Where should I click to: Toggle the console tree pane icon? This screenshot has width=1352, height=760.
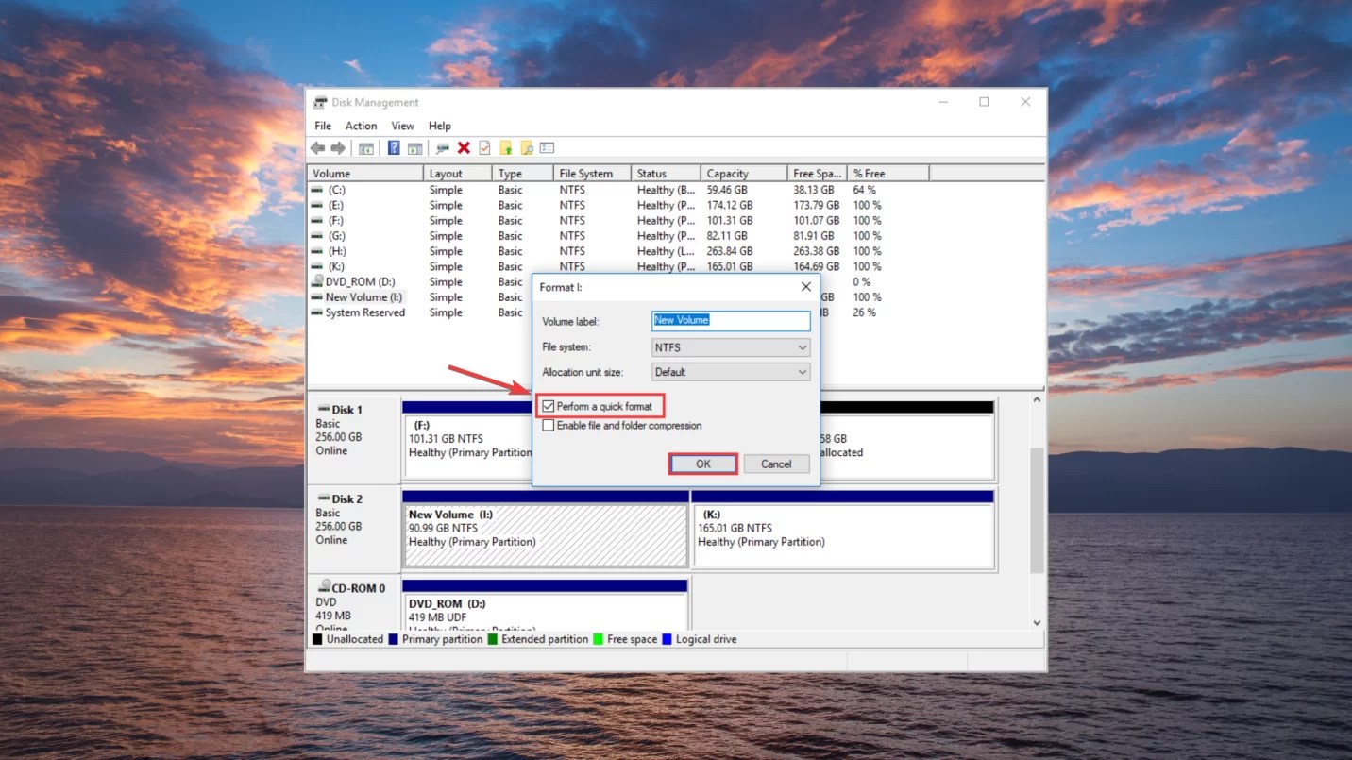point(366,147)
